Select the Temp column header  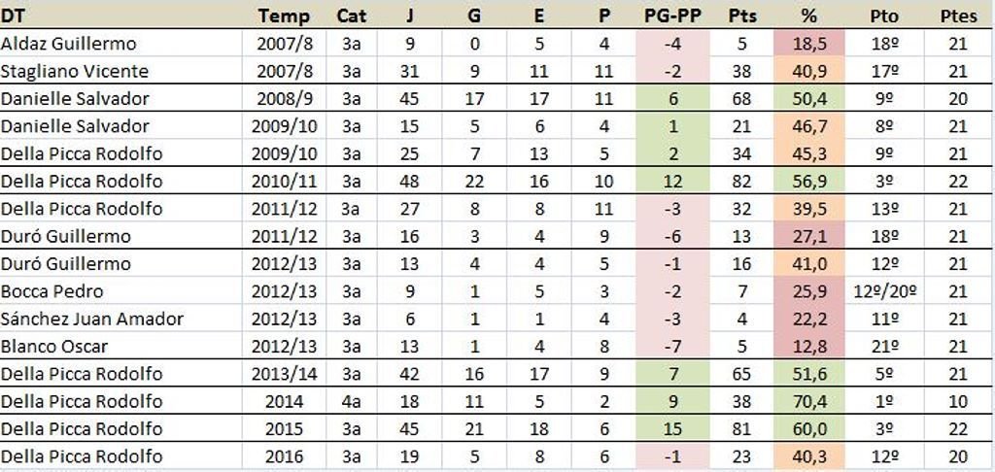[284, 16]
